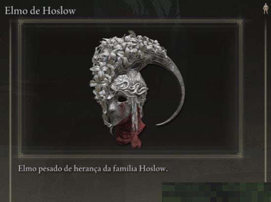This screenshot has height=202, width=271.
Task: Click the frame's bottom-left corner ornament
Action: click(20, 155)
